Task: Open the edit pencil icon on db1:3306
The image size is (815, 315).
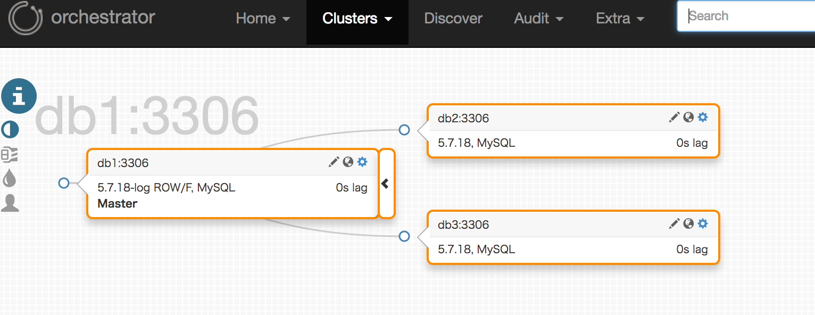Action: click(x=334, y=162)
